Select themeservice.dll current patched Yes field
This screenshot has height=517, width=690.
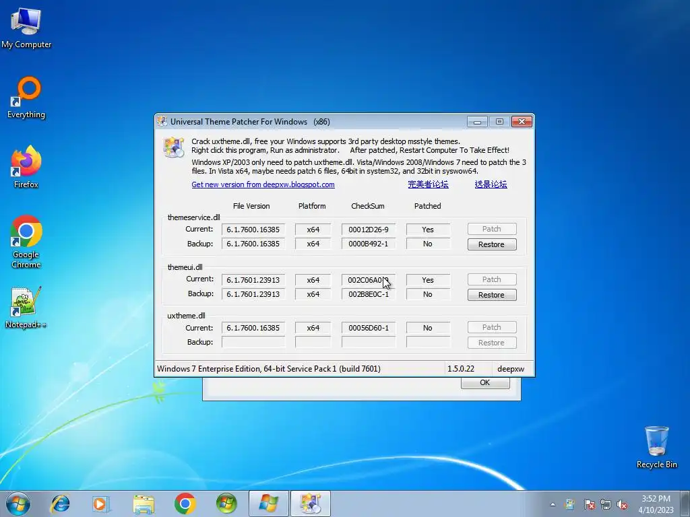tap(428, 230)
